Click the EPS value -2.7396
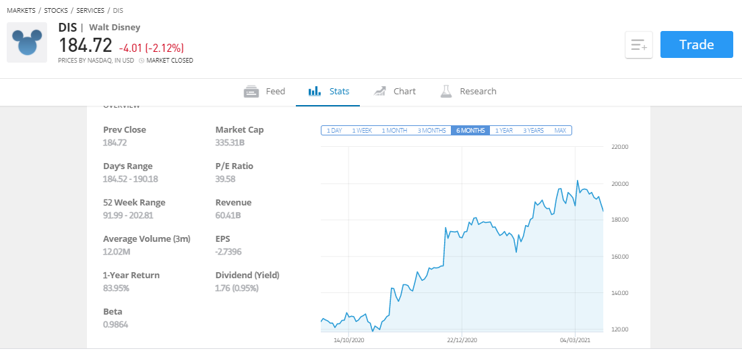Image resolution: width=742 pixels, height=353 pixels. 228,252
